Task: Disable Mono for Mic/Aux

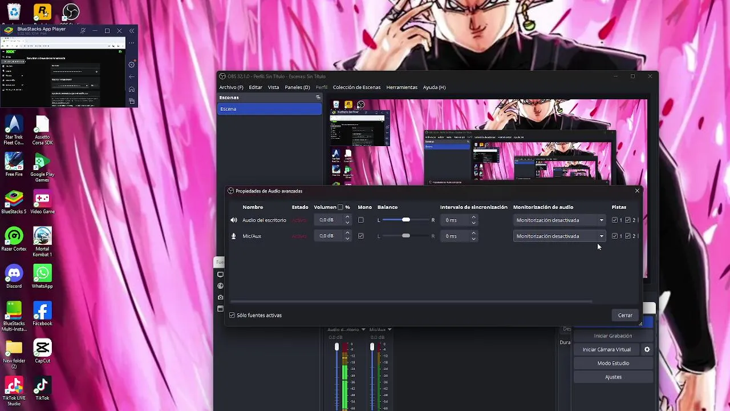Action: click(360, 236)
